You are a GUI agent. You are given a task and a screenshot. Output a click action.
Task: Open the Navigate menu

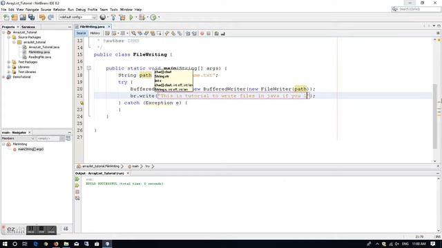tap(32, 10)
